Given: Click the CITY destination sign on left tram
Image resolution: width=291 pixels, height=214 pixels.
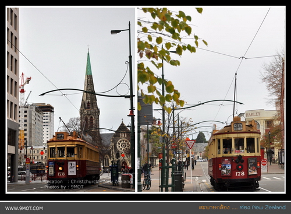Looking at the screenshot, I should [61, 136].
